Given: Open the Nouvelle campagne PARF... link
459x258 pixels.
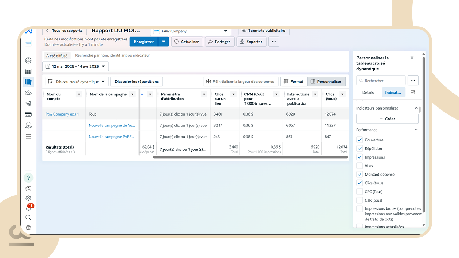Looking at the screenshot, I should pos(111,137).
